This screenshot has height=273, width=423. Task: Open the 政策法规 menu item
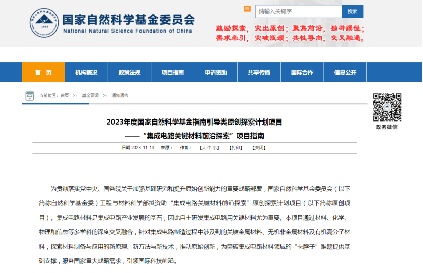coord(129,72)
